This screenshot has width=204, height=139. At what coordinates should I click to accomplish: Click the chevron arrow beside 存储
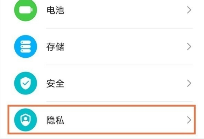[x=189, y=47]
